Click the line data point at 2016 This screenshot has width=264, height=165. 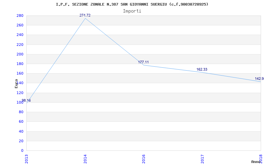click(x=144, y=65)
